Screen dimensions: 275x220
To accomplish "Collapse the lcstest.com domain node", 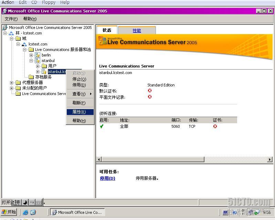I will (18, 44).
